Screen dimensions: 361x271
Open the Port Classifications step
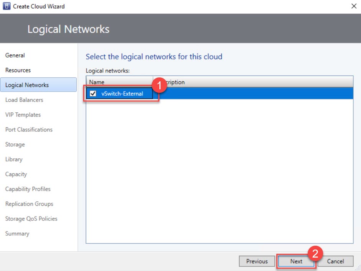[28, 130]
